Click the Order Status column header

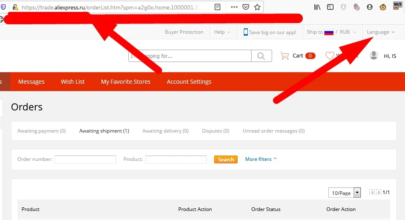tap(266, 209)
